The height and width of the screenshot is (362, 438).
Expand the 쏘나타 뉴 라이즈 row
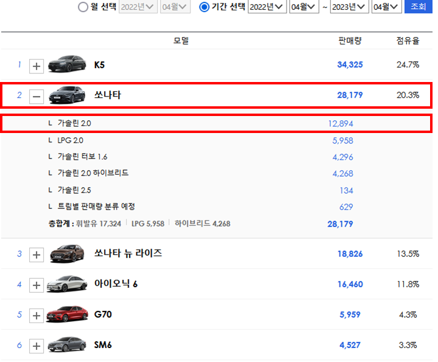point(36,255)
